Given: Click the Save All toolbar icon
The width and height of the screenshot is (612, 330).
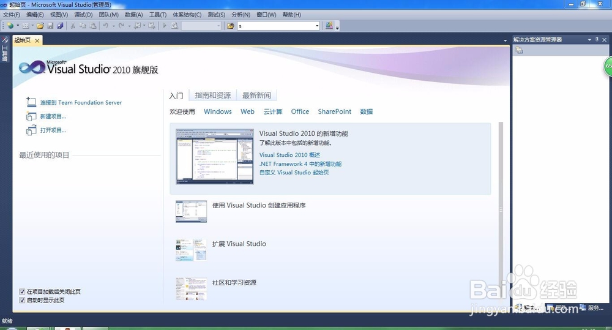Looking at the screenshot, I should click(60, 26).
